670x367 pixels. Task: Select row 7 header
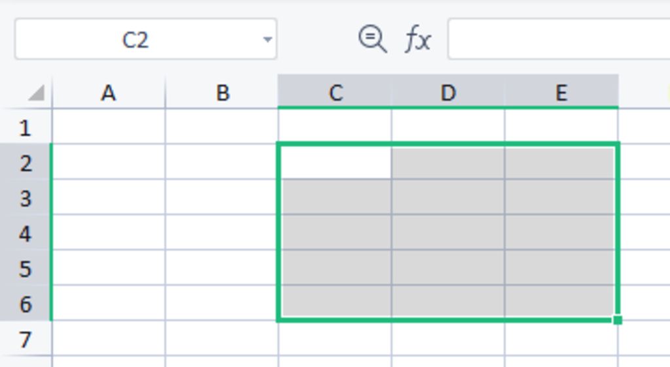pos(26,339)
